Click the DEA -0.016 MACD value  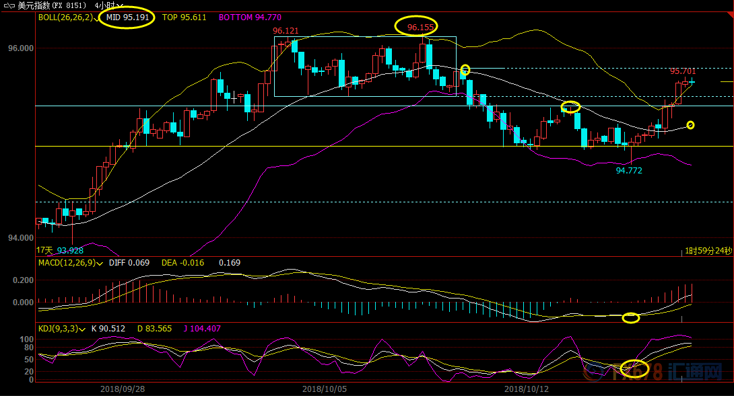point(182,263)
